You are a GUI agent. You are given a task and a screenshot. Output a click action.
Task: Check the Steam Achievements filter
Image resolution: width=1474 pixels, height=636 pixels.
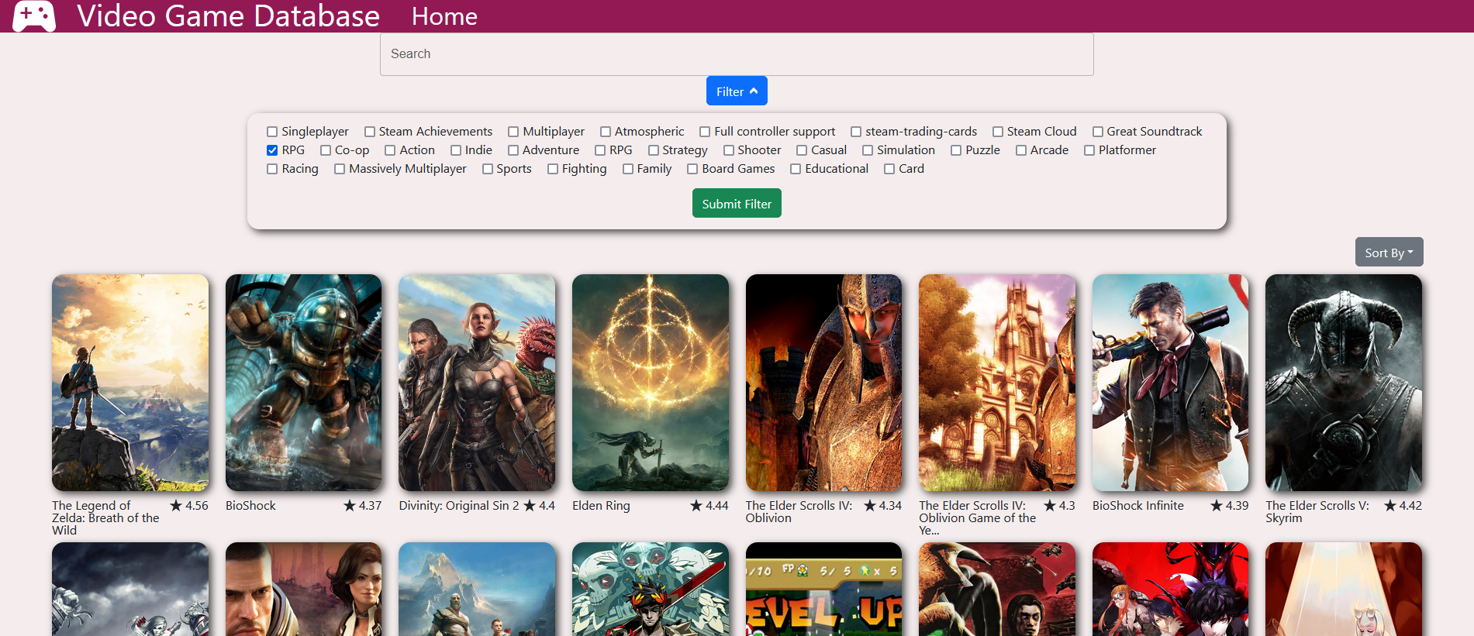coord(370,132)
